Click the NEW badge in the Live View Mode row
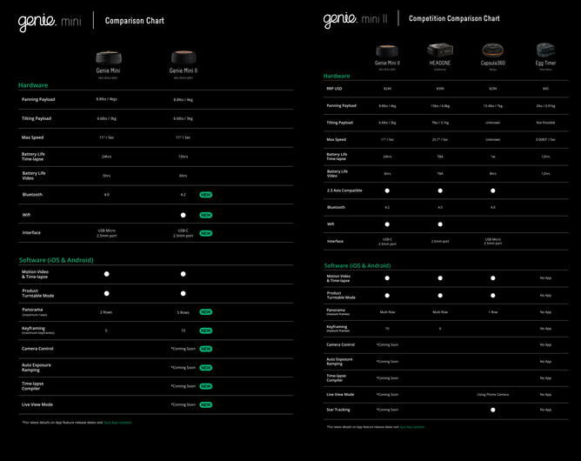Viewport: 581px width, 461px height. point(206,404)
